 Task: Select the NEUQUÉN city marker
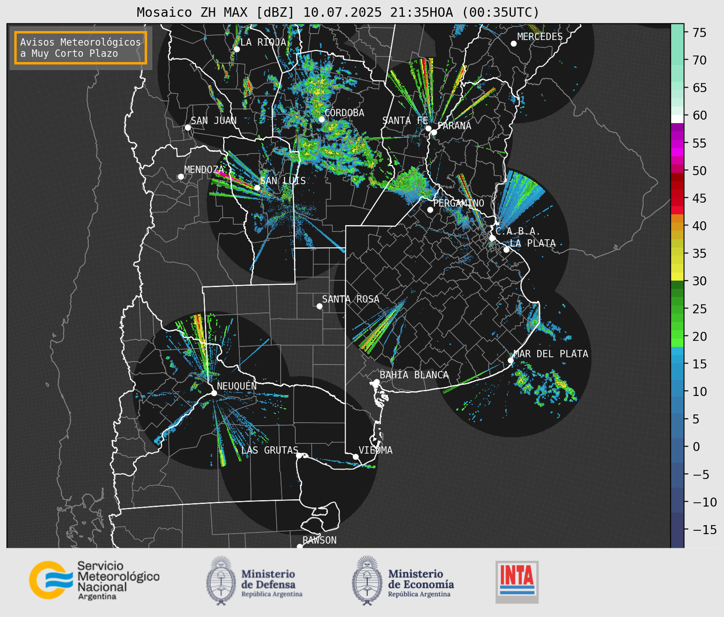(x=214, y=393)
